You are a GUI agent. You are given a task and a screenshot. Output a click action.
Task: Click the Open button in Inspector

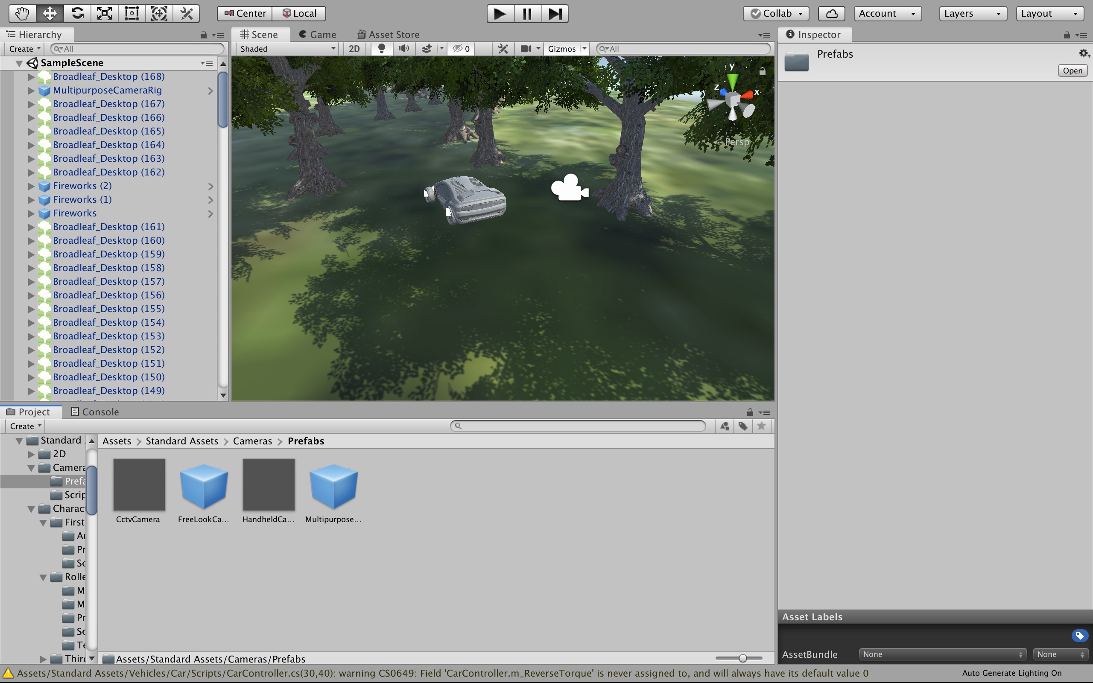tap(1072, 70)
